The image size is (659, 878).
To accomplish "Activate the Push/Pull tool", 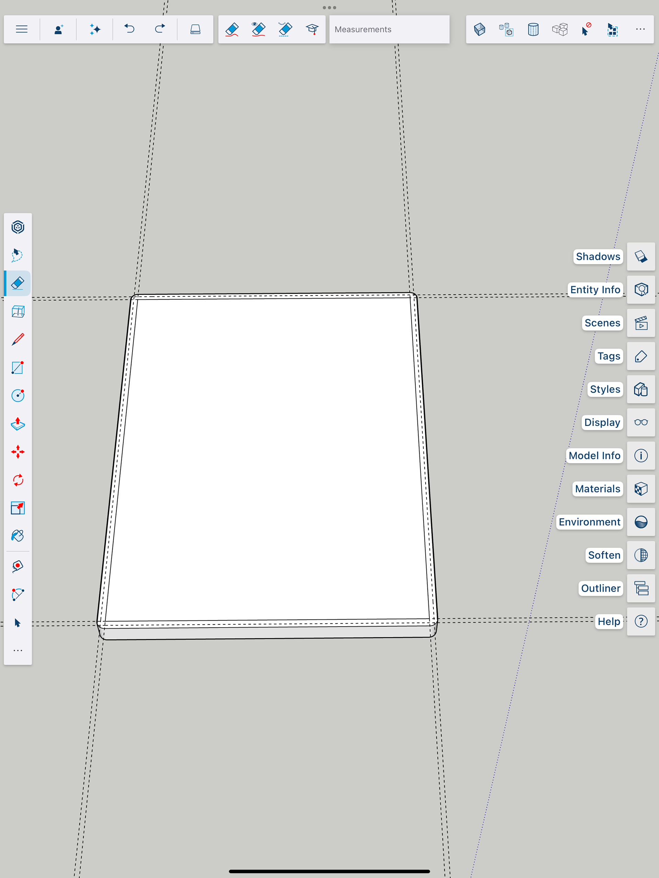I will (18, 424).
